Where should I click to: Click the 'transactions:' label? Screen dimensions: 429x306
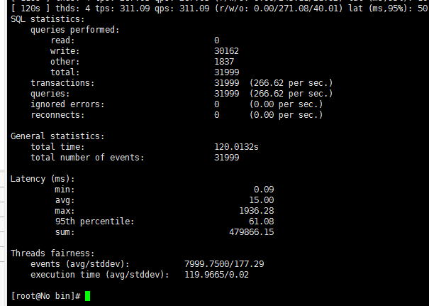(x=62, y=83)
